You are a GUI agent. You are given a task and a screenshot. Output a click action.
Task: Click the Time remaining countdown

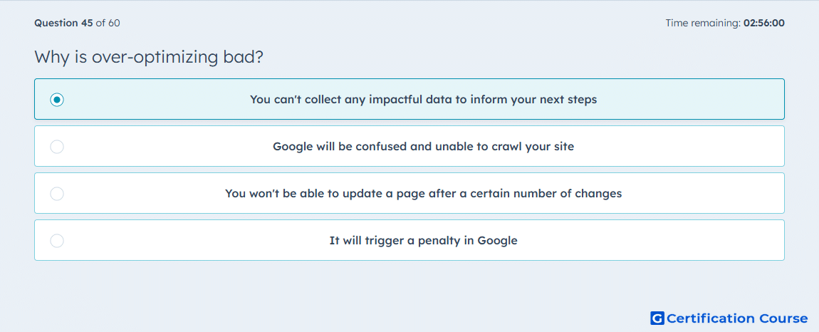pos(725,23)
